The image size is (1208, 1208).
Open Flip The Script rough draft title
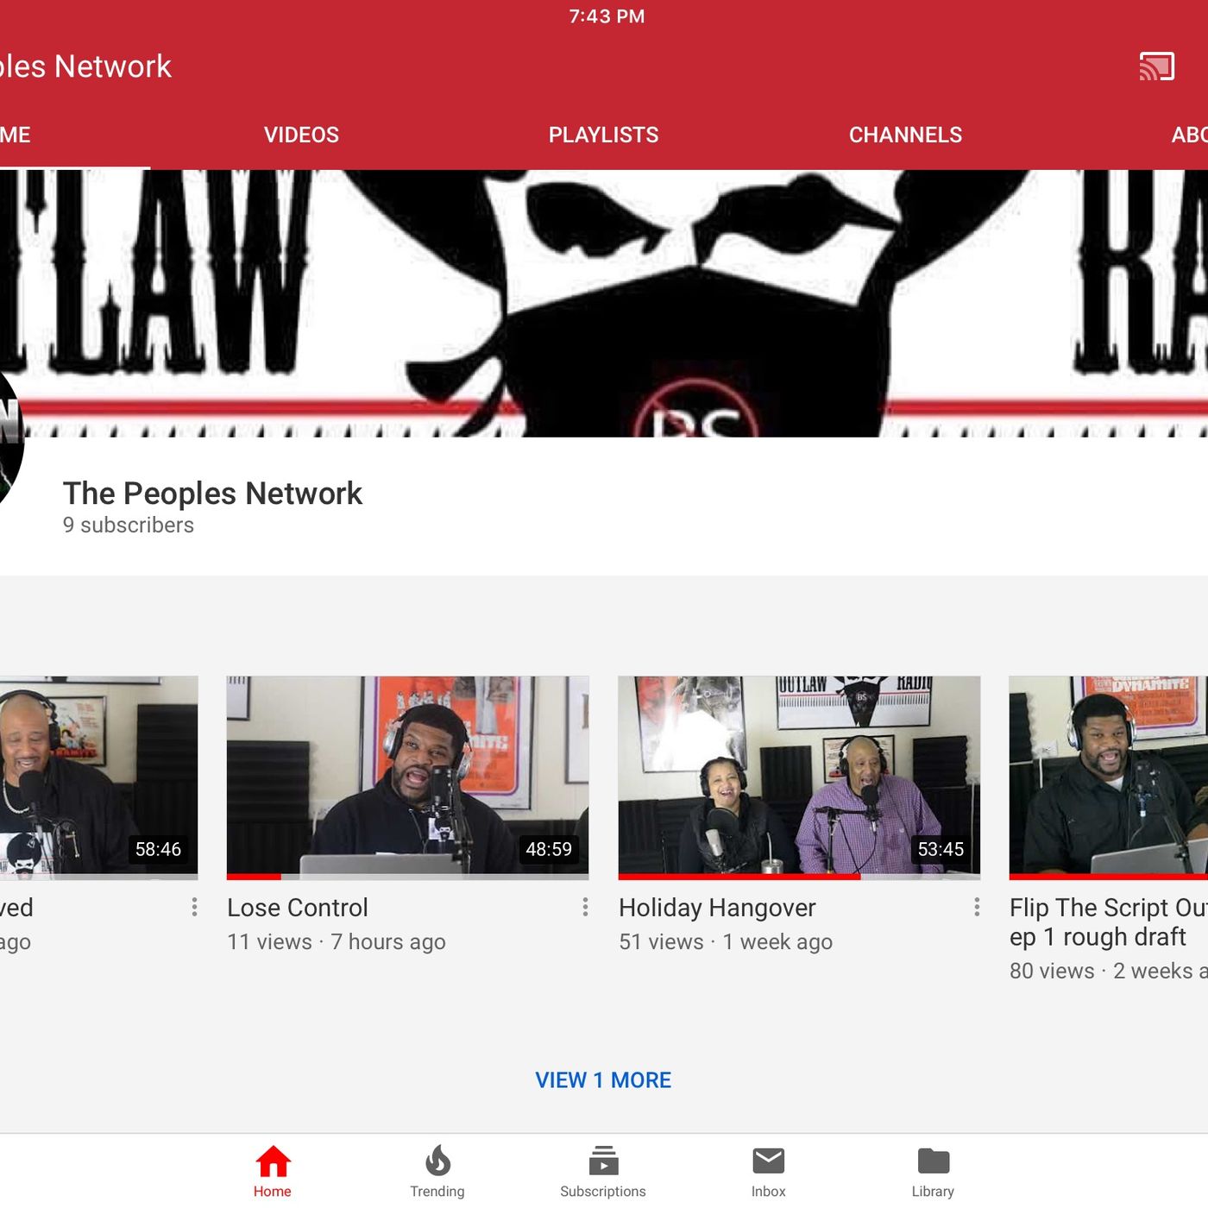pyautogui.click(x=1109, y=922)
